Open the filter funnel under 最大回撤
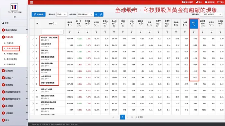 114,32
